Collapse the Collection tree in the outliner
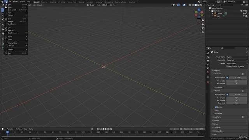The image size is (249, 140). click(210, 11)
